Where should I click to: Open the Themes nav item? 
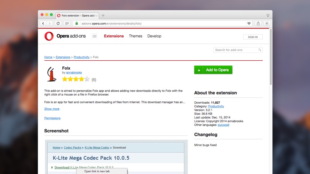click(135, 36)
